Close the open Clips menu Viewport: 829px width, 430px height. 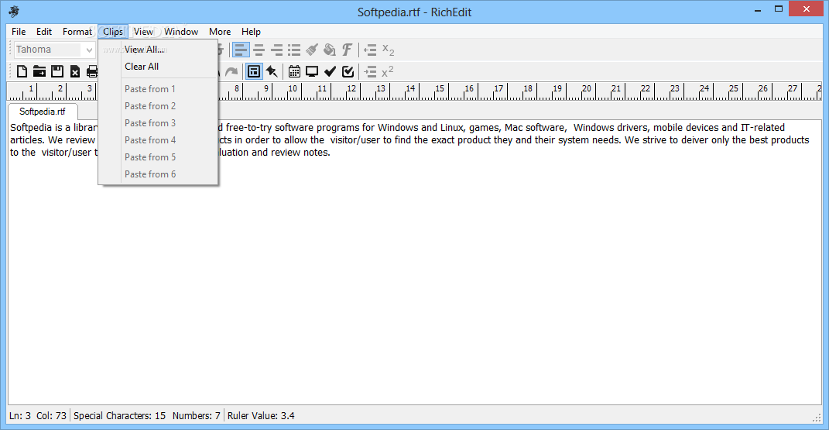click(x=112, y=32)
